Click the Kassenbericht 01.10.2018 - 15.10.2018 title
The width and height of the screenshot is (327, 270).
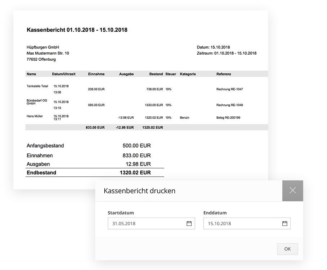point(77,30)
